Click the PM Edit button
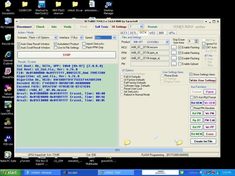Image resolution: width=235 pixels, height=176 pixels. [210, 120]
